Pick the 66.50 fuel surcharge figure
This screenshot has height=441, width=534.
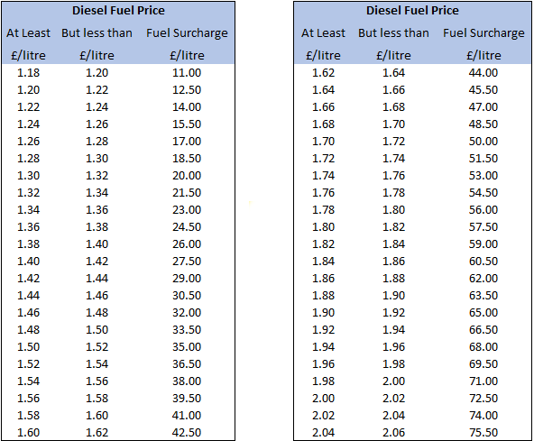point(483,330)
